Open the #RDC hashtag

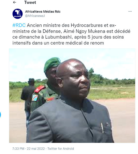pyautogui.click(x=19, y=25)
